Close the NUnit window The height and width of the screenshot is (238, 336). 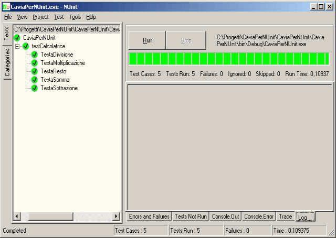[x=329, y=7]
